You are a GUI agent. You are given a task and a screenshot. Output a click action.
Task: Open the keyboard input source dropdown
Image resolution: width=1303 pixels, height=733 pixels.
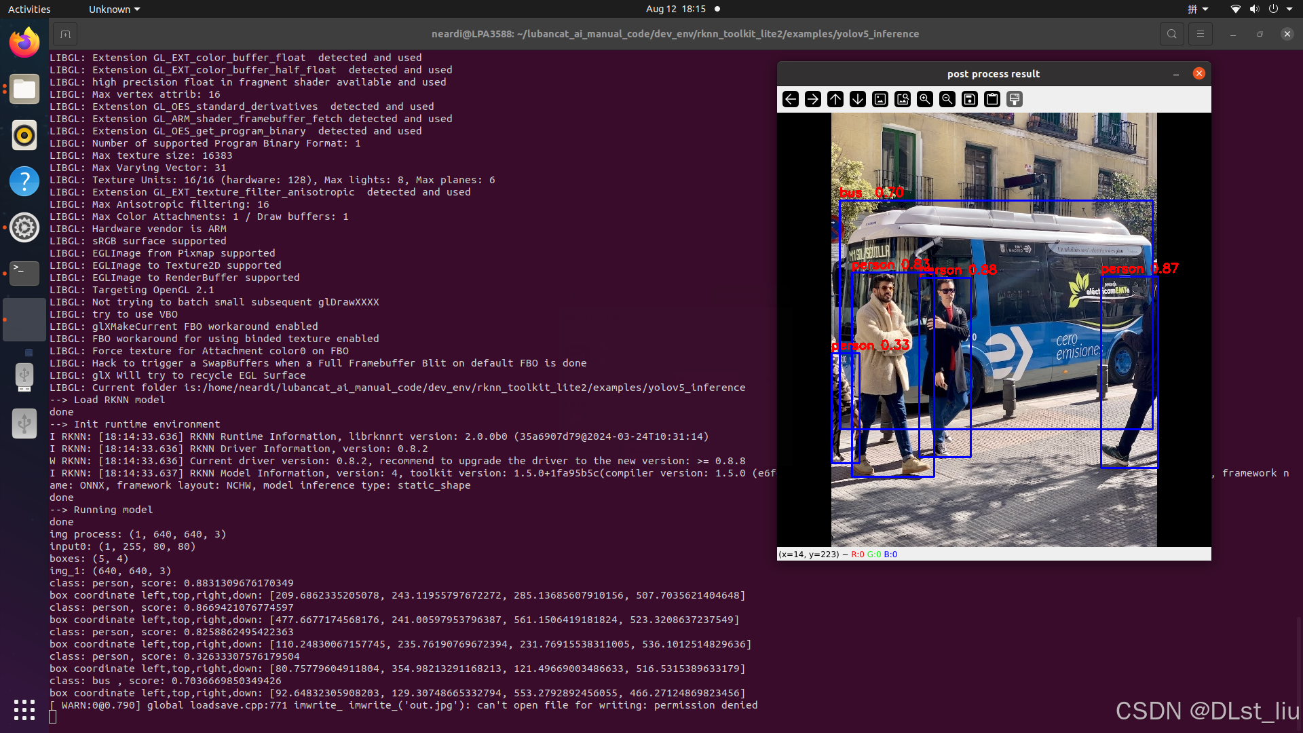[x=1198, y=10]
